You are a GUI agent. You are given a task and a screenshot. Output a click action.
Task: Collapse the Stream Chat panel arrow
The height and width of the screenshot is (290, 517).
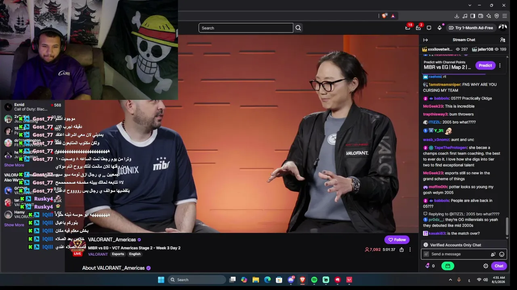coord(425,40)
